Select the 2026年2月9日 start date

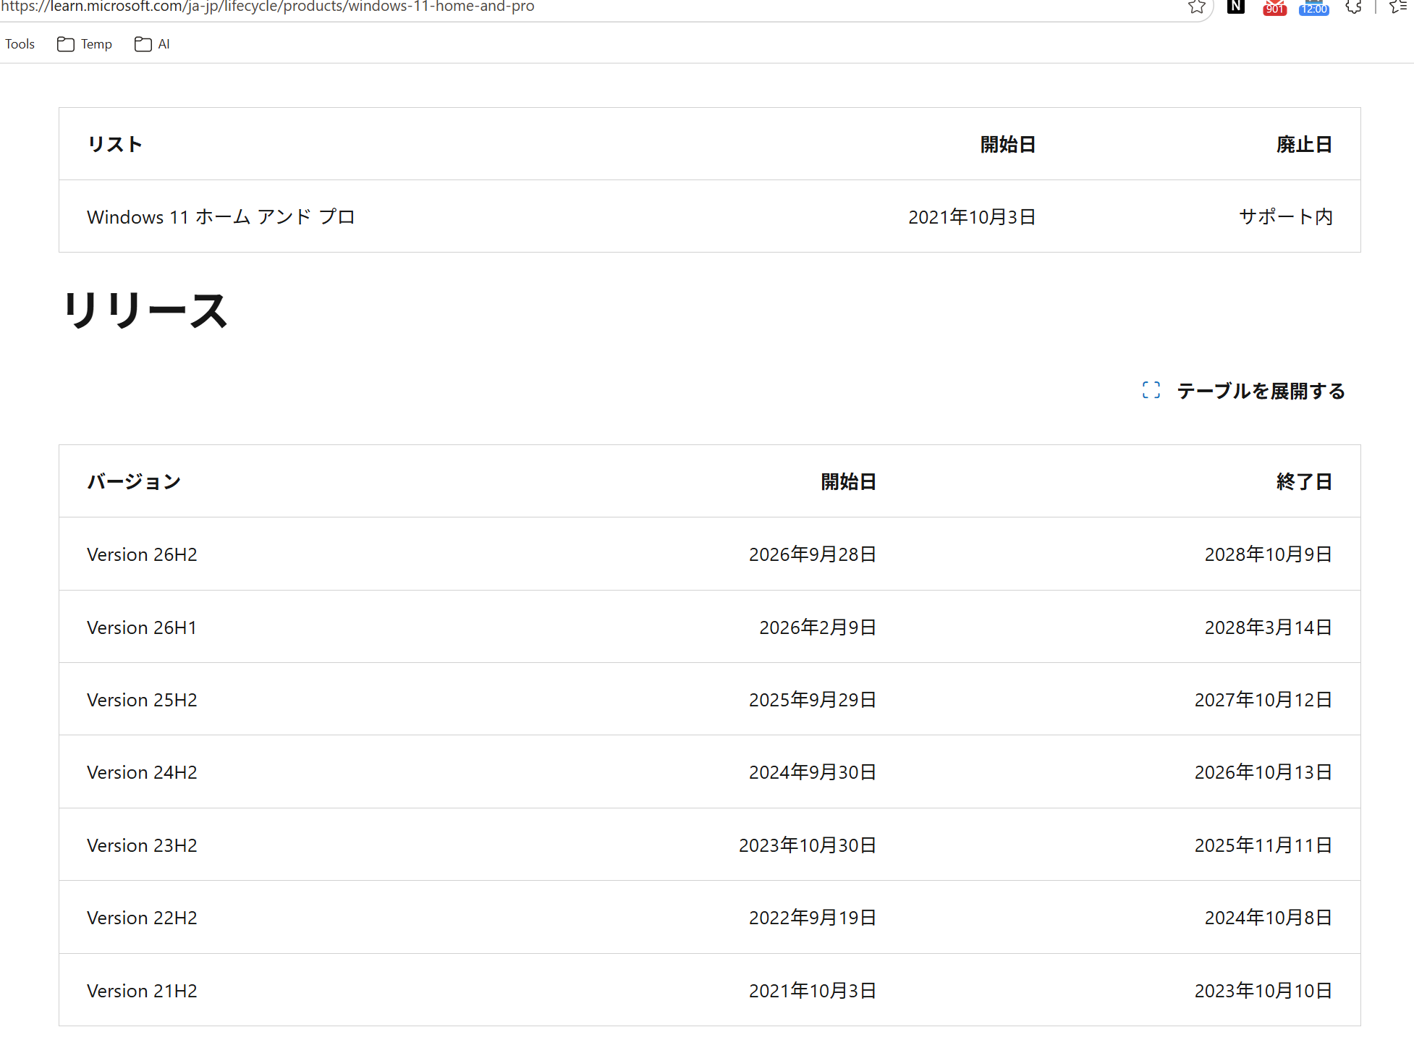tap(818, 627)
